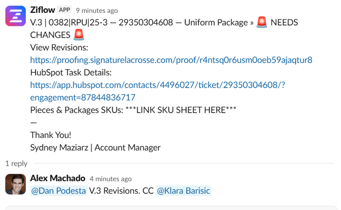341x210 pixels.
Task: Open the HubSpot ticket link
Action: (157, 85)
